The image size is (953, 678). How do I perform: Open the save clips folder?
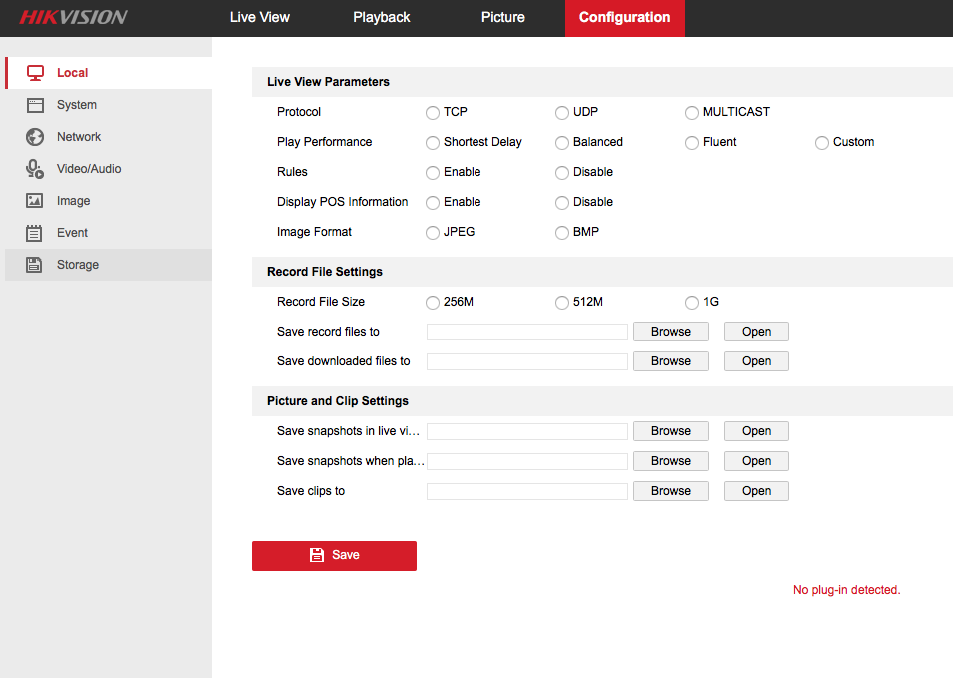coord(756,491)
